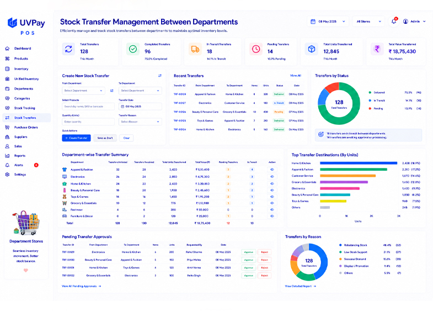The width and height of the screenshot is (433, 311).
Task: Click the In Transit truck icon
Action: (x=195, y=49)
